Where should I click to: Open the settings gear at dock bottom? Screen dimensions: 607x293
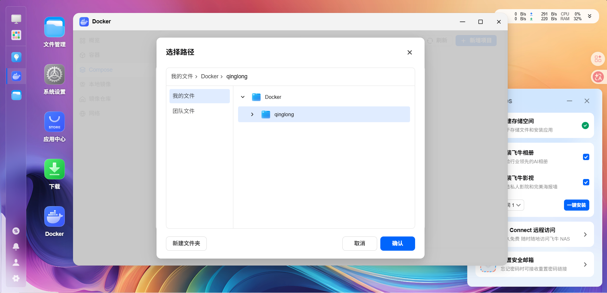[16, 278]
